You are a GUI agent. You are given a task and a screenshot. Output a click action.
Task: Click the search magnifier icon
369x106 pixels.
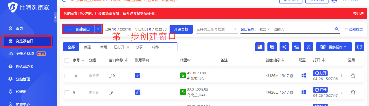coord(337,29)
